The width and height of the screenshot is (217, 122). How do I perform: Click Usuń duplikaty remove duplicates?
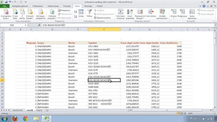130,14
